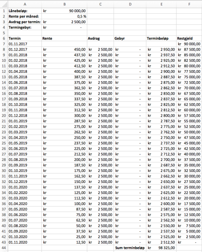Image resolution: width=202 pixels, height=252 pixels.
Task: Select column A header
Action: click(25, 4)
